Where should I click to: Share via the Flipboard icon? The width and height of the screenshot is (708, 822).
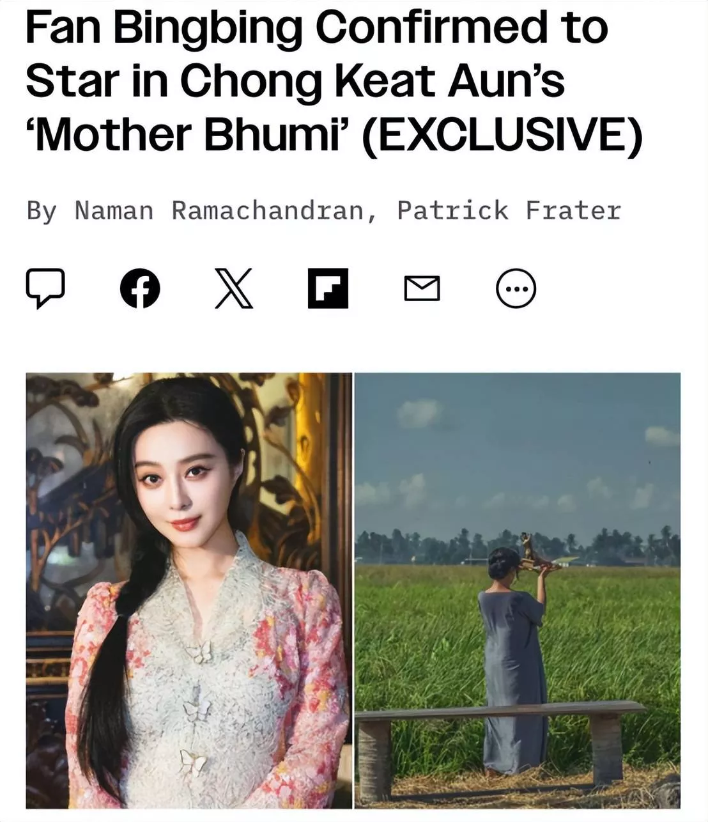328,288
